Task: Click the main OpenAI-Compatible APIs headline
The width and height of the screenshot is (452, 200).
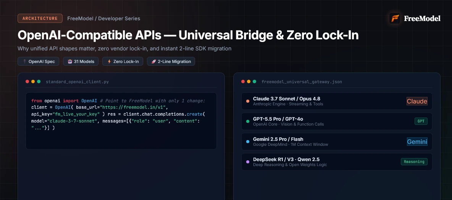Action: click(188, 35)
